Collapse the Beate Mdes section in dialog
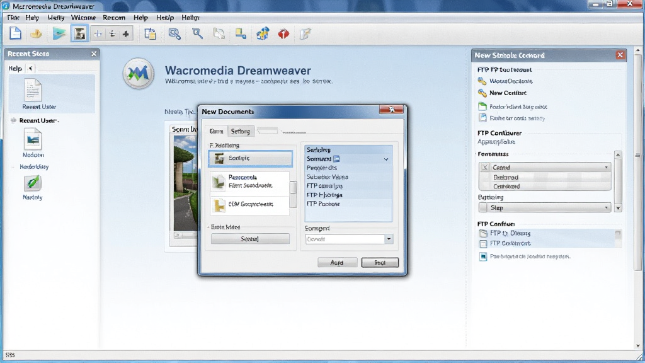This screenshot has height=363, width=645. pyautogui.click(x=208, y=227)
